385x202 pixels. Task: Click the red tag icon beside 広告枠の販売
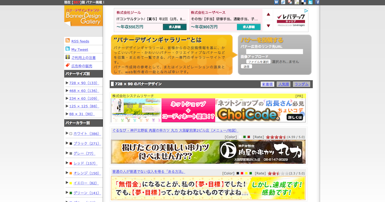[67, 65]
